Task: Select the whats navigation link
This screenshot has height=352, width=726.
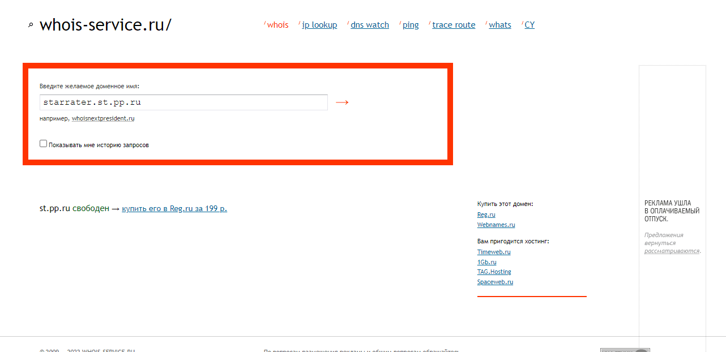Action: tap(499, 25)
